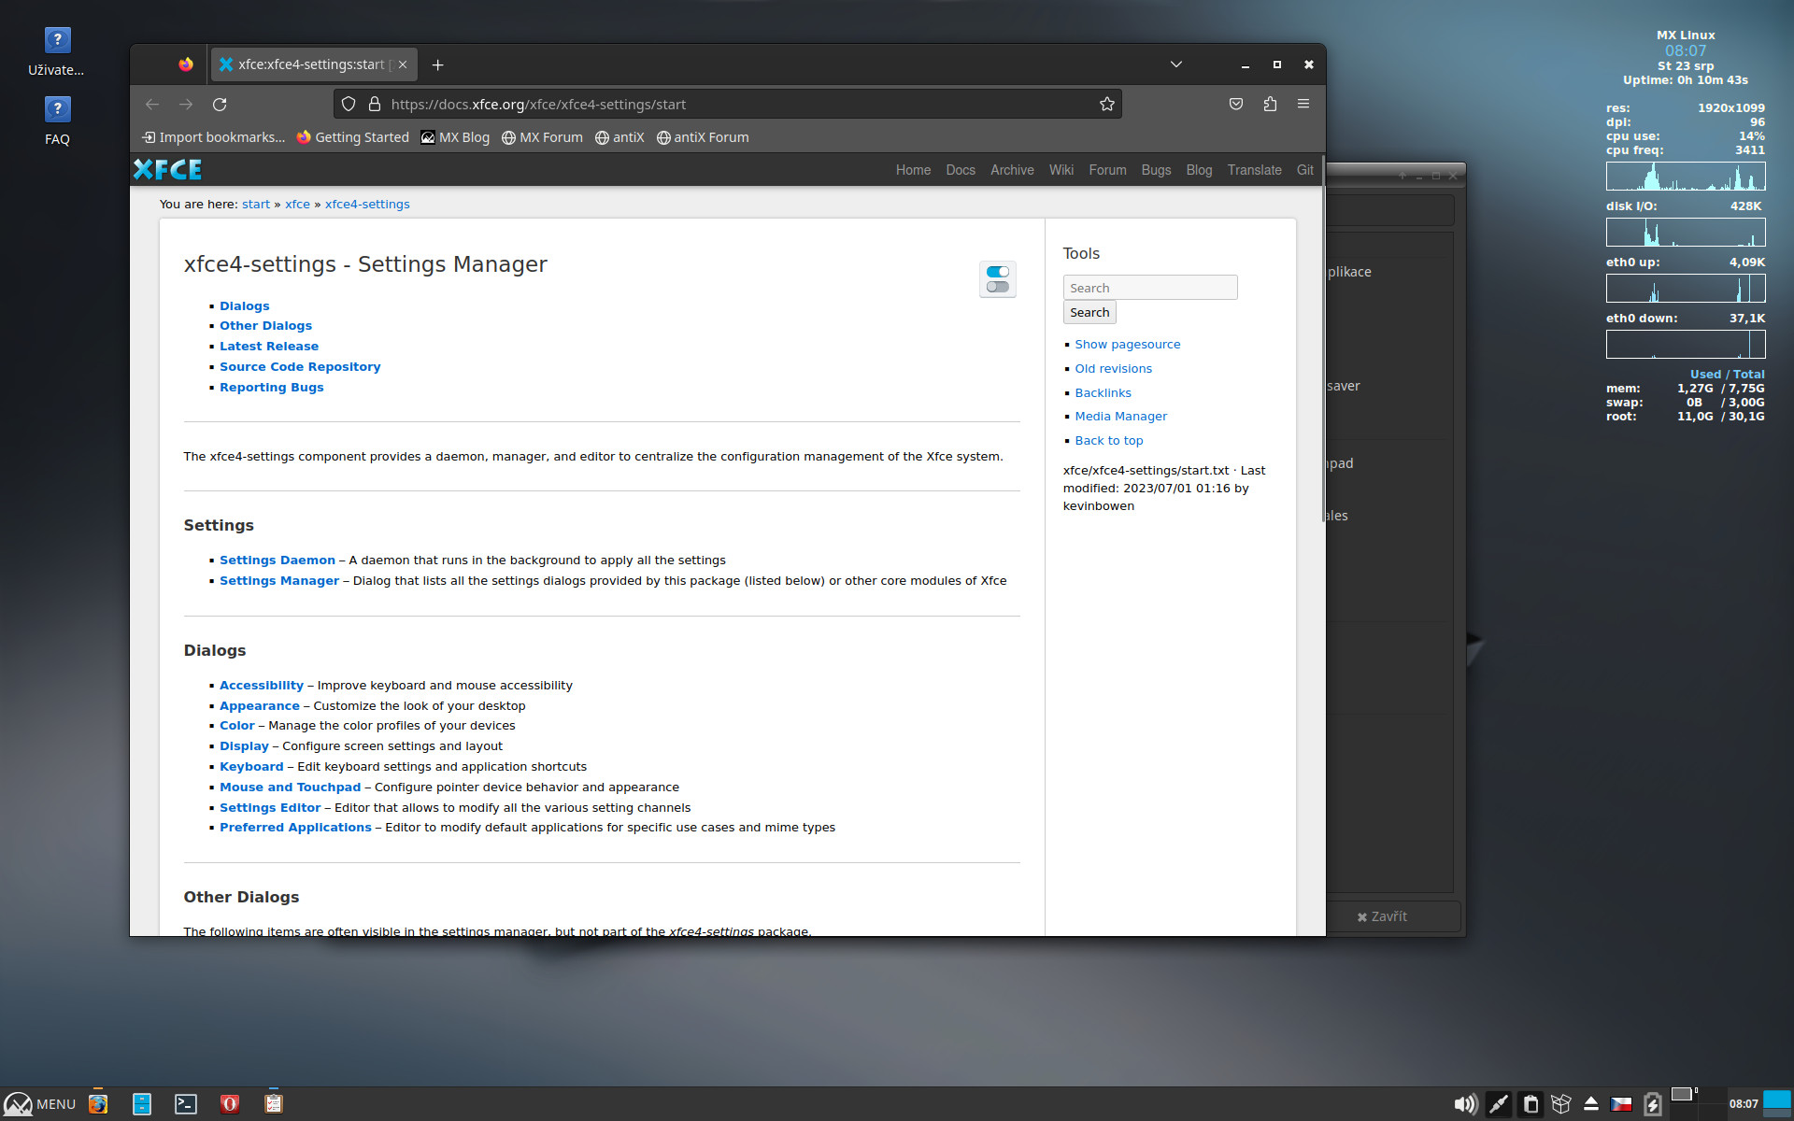Open the Forum menu item
Viewport: 1794px width, 1121px height.
click(1107, 170)
